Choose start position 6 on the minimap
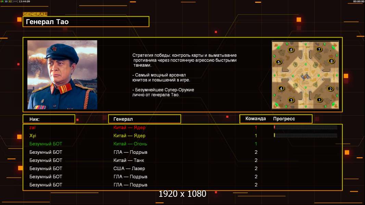Viewport: 365px width, 205px height. pyautogui.click(x=291, y=50)
